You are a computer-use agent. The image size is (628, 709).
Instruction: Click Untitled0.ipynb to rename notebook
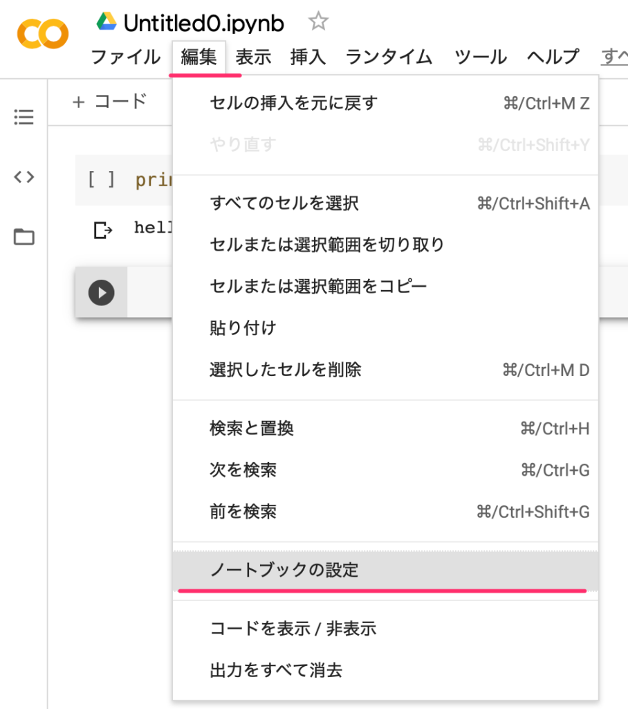pos(203,21)
